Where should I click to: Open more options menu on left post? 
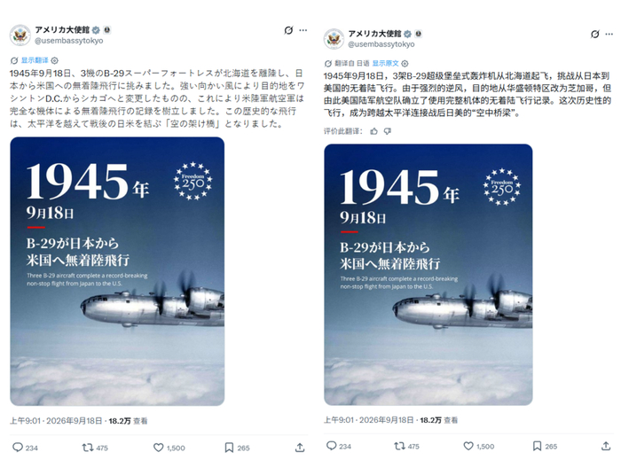coord(303,30)
